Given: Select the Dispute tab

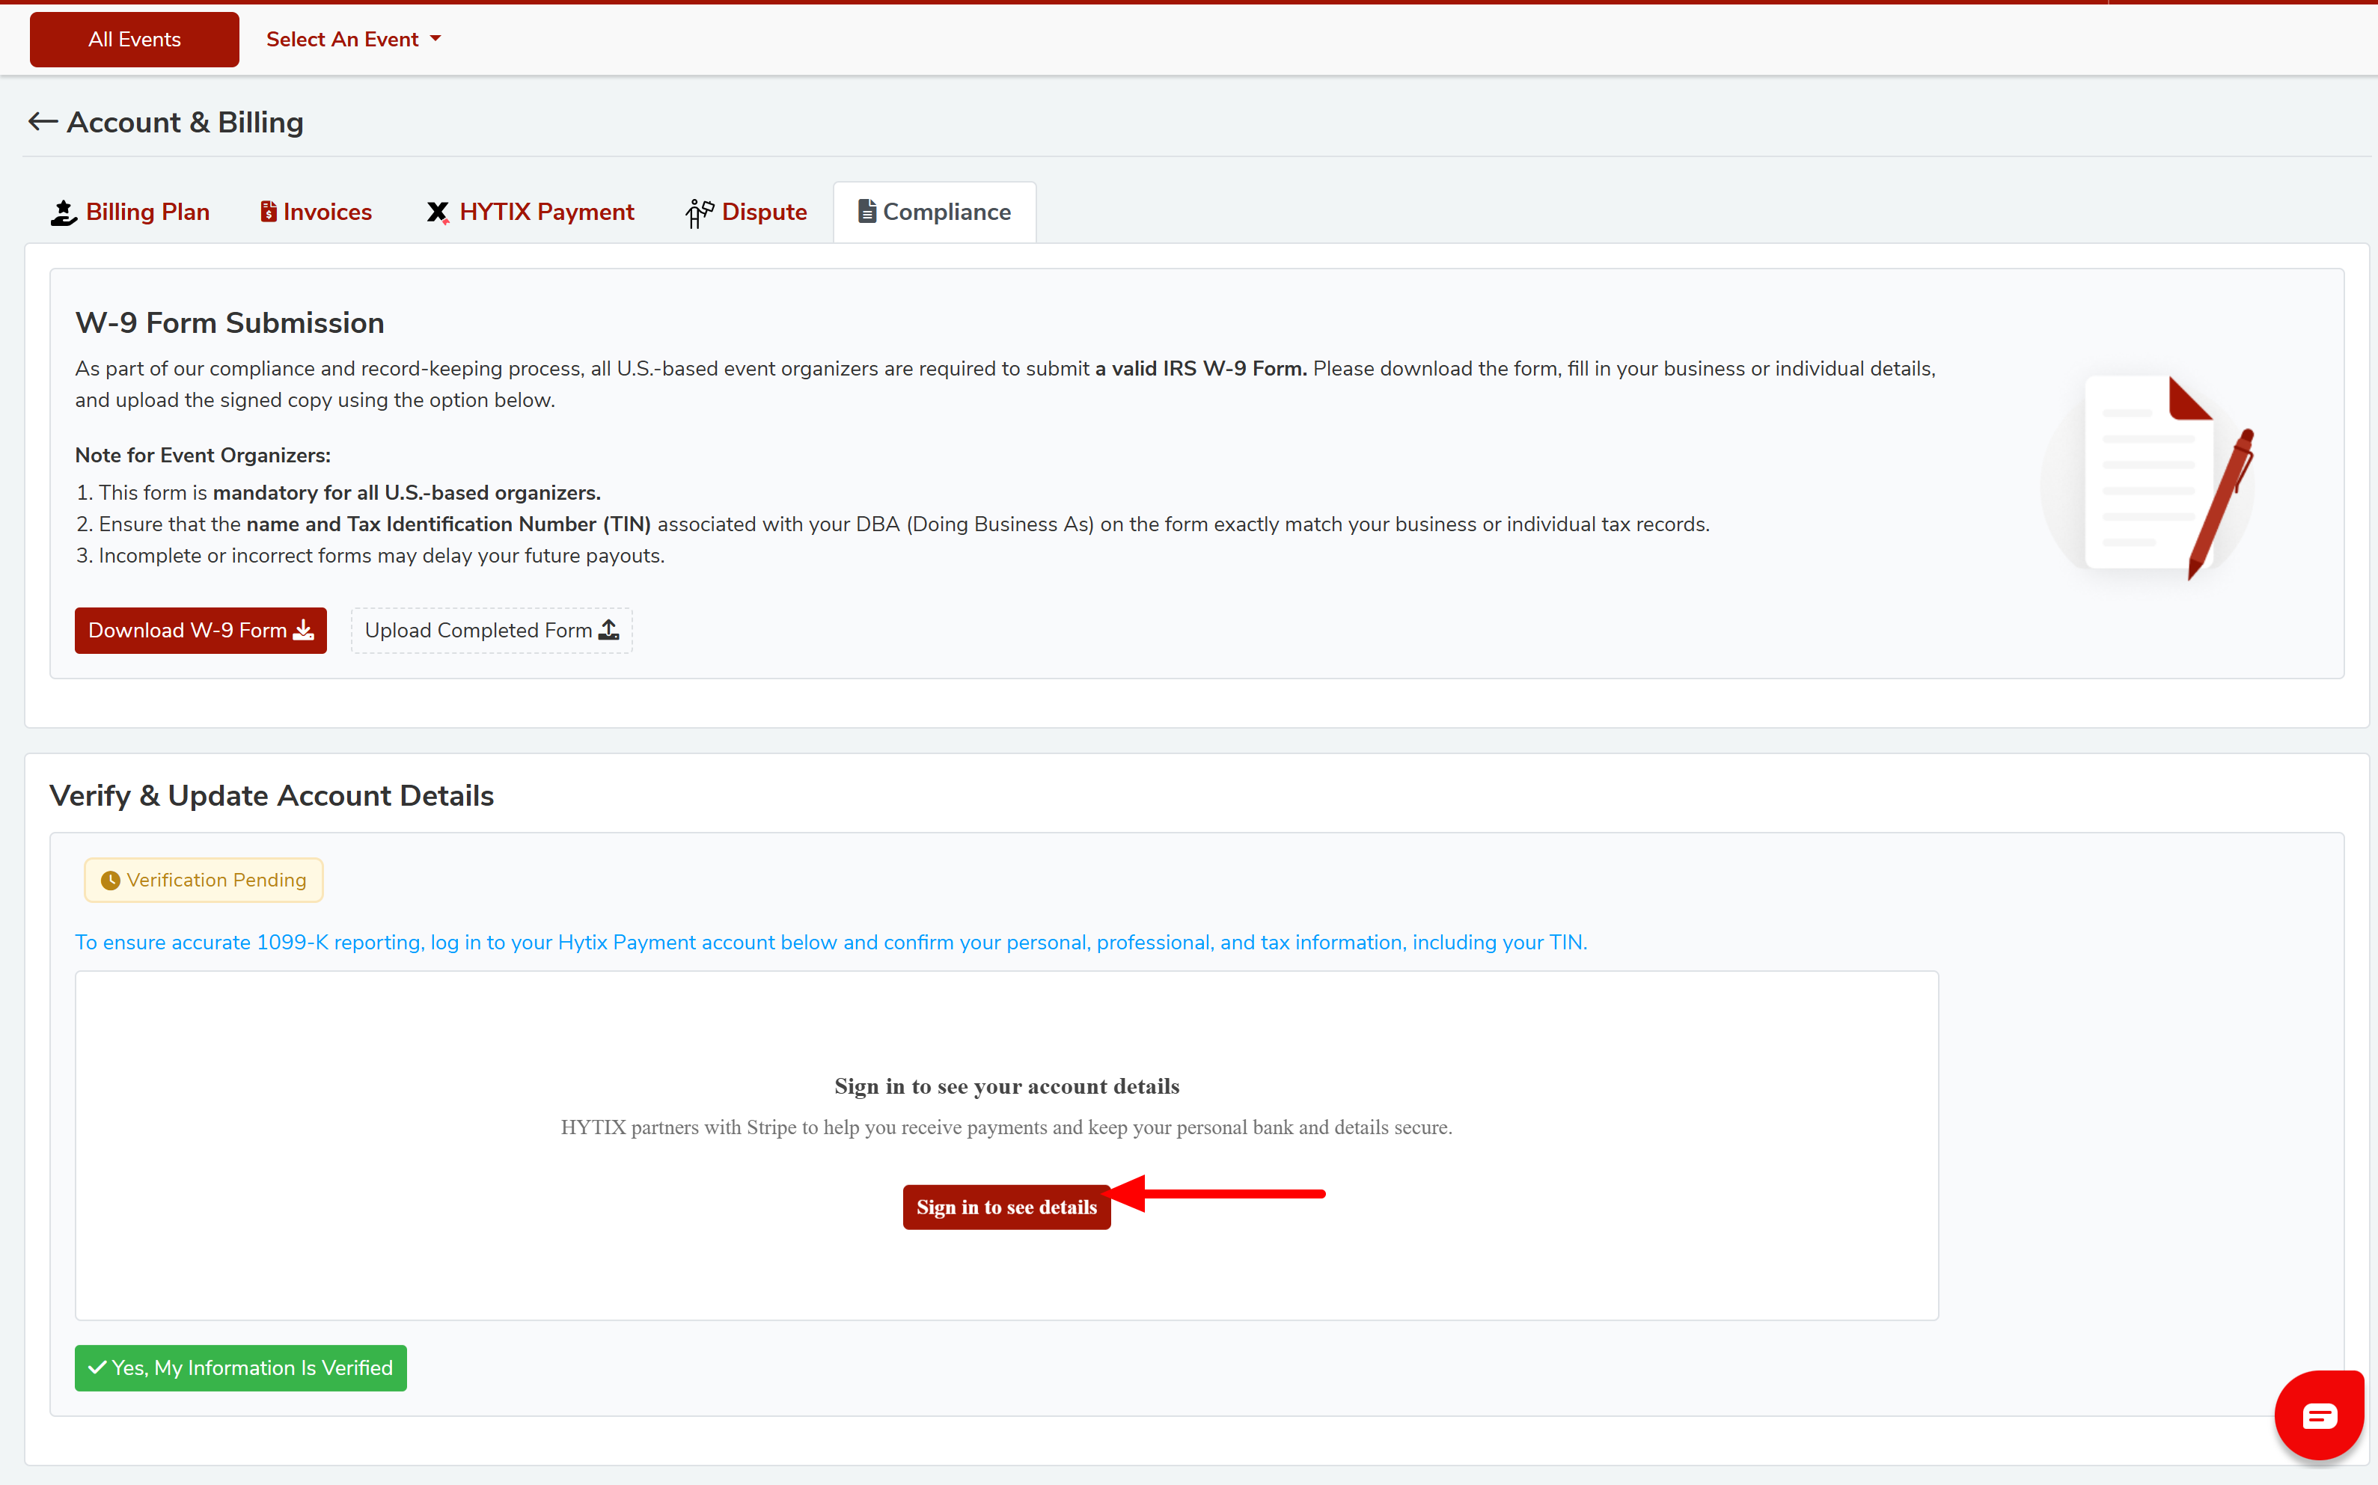Looking at the screenshot, I should click(763, 212).
